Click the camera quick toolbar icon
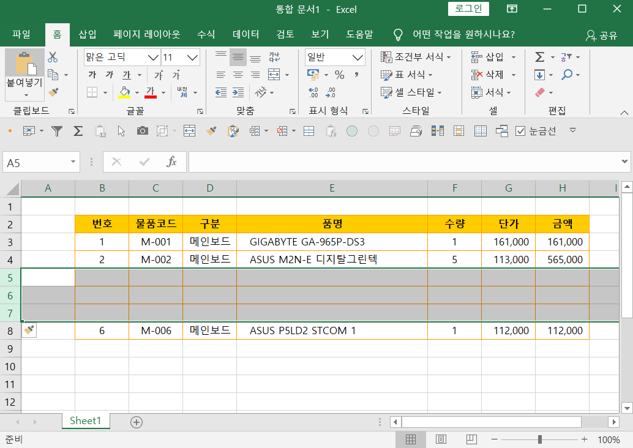Screen dimensions: 633x448 142,131
